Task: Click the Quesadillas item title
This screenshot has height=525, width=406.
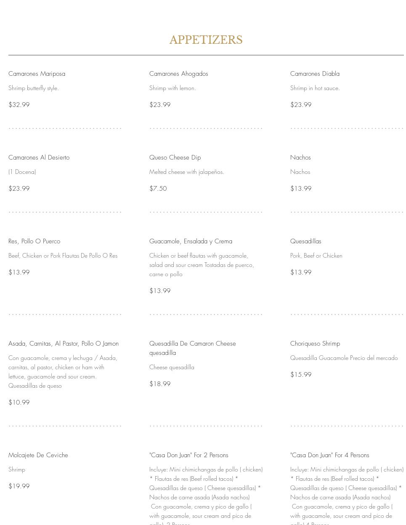Action: [305, 241]
